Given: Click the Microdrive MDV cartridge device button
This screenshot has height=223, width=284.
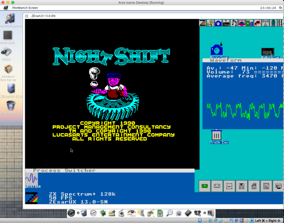Looking at the screenshot, I should [229, 186].
